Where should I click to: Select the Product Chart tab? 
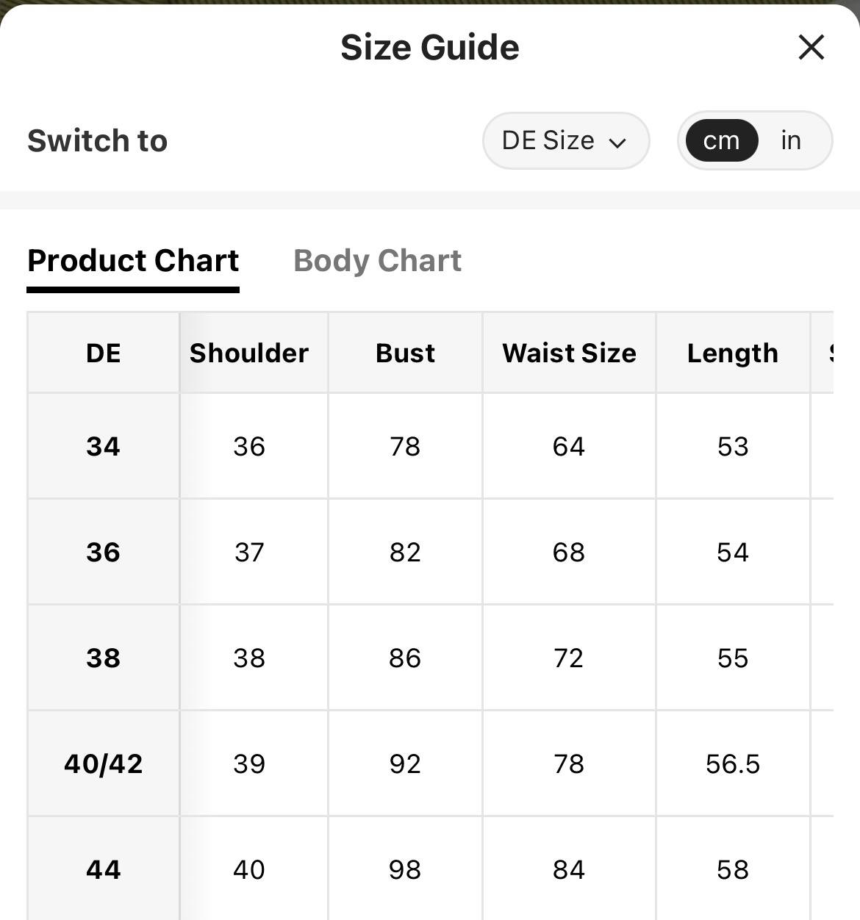(133, 261)
